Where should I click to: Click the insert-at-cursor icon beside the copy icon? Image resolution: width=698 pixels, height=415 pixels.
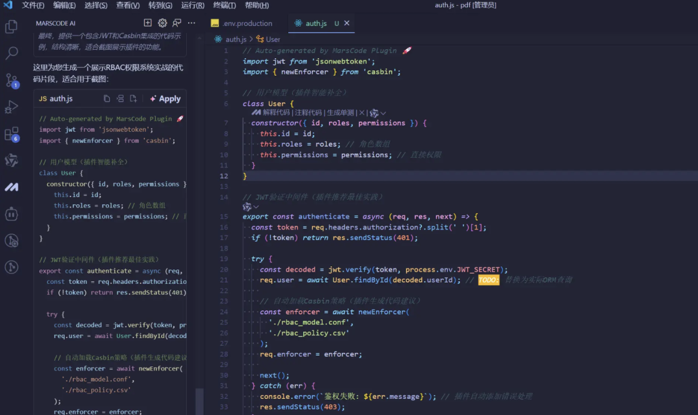coord(120,99)
